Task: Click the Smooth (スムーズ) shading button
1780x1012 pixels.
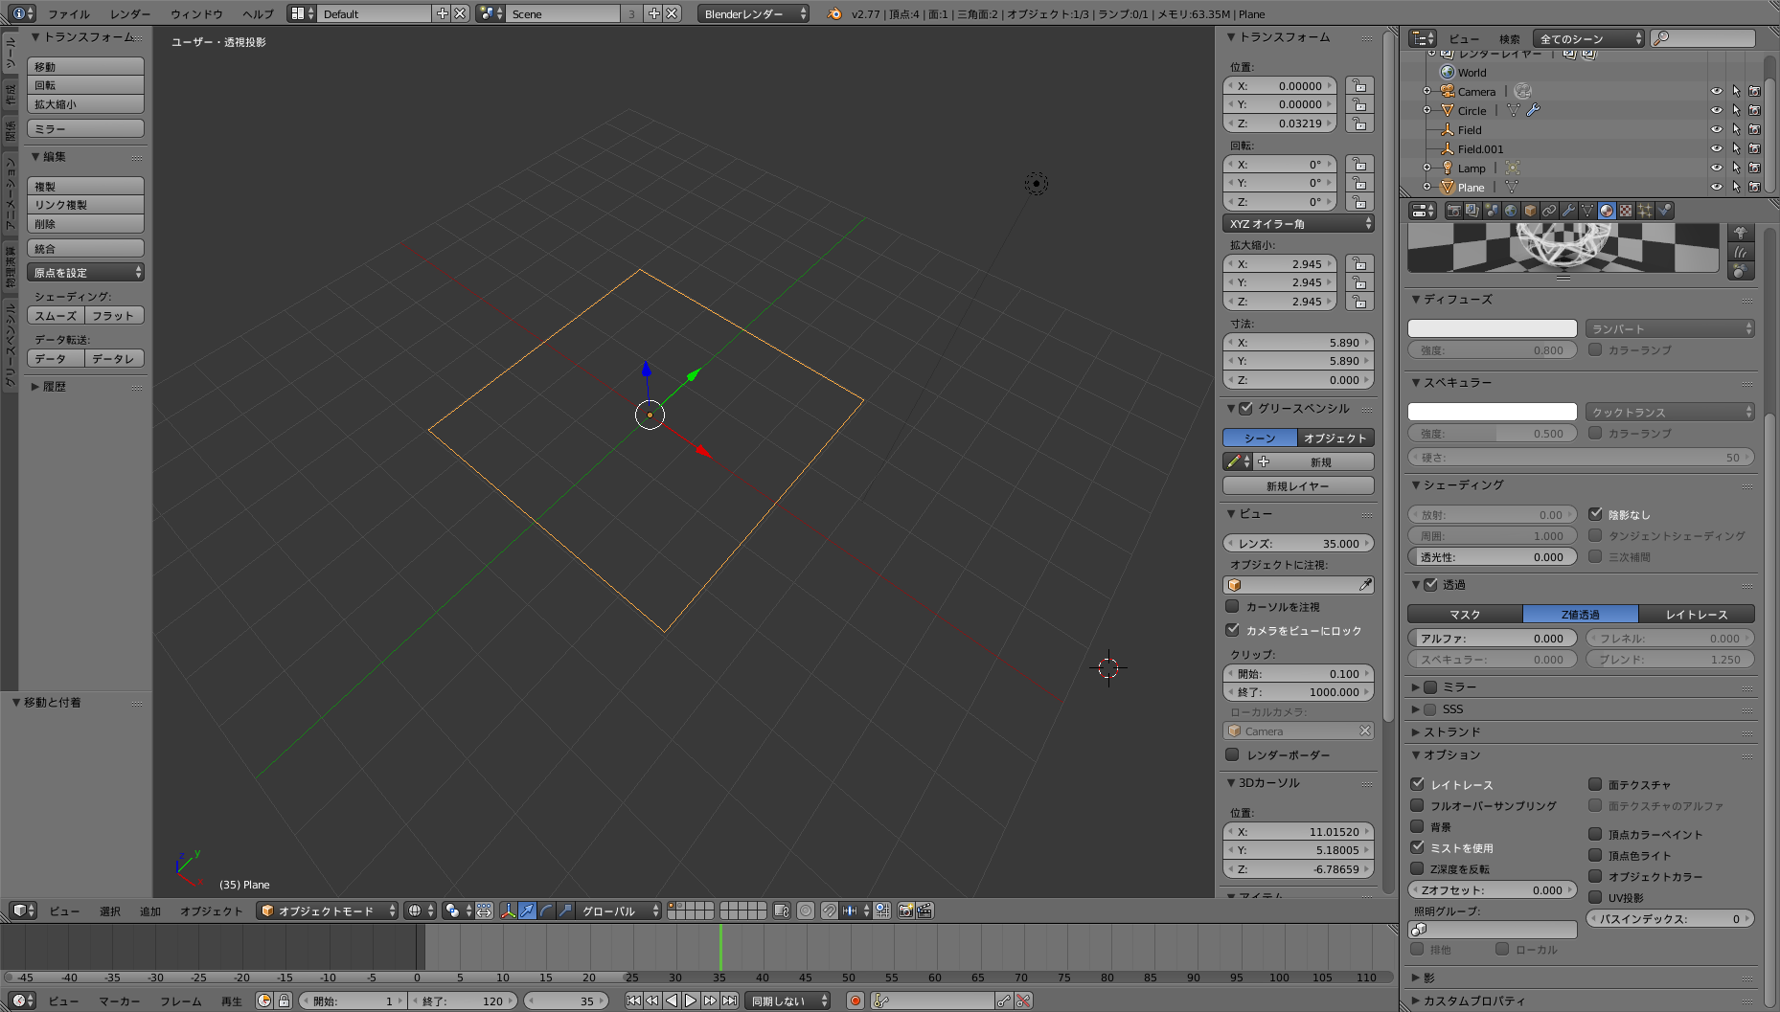Action: [56, 315]
